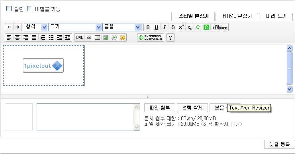The width and height of the screenshot is (296, 154).
Task: Click the editor scrollbar down arrow
Action: click(x=289, y=89)
